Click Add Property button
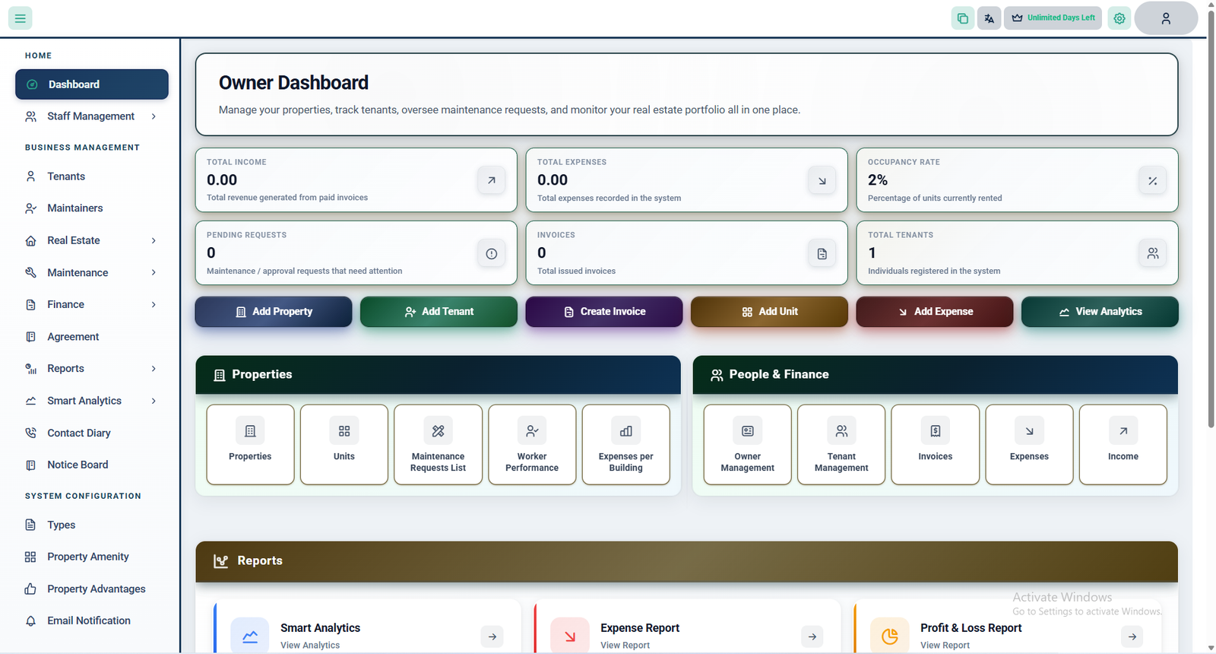This screenshot has width=1216, height=654. [274, 312]
